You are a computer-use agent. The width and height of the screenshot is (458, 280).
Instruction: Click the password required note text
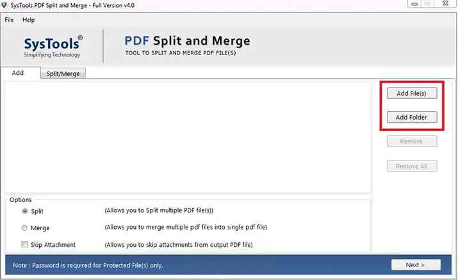click(88, 265)
